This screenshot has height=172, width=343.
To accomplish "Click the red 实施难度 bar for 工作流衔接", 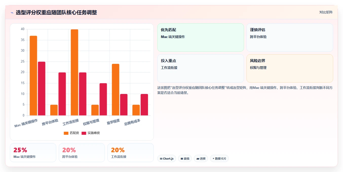I will (83, 94).
